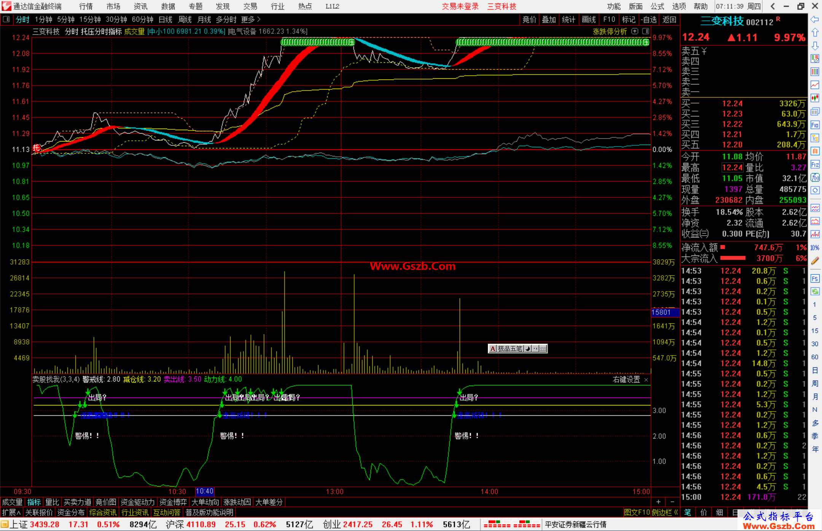Open the F10 company info sidebar icon

tap(815, 125)
